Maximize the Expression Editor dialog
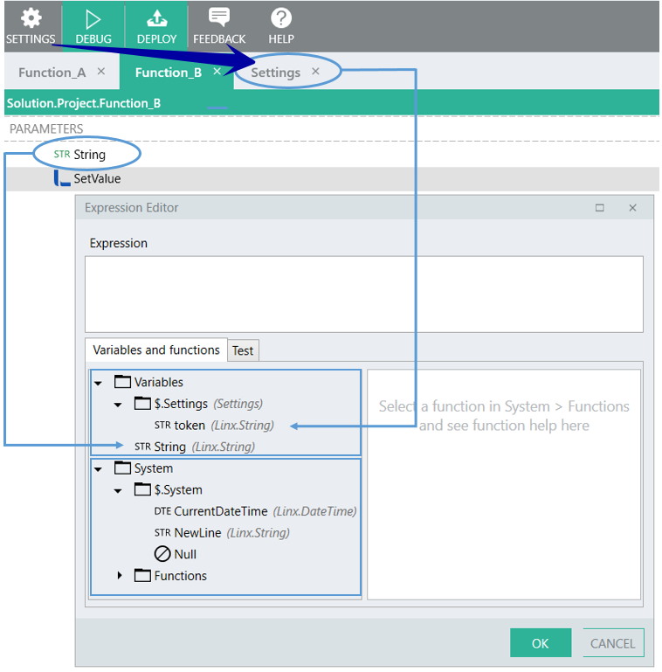Image resolution: width=662 pixels, height=672 pixels. [x=599, y=208]
